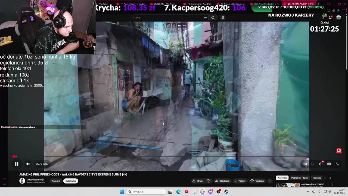Start voice search with microphone icon

tap(223, 17)
